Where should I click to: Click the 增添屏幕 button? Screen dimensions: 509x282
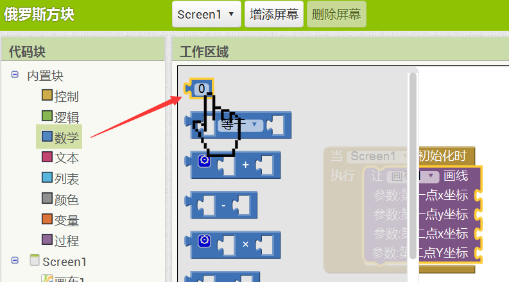pyautogui.click(x=274, y=14)
